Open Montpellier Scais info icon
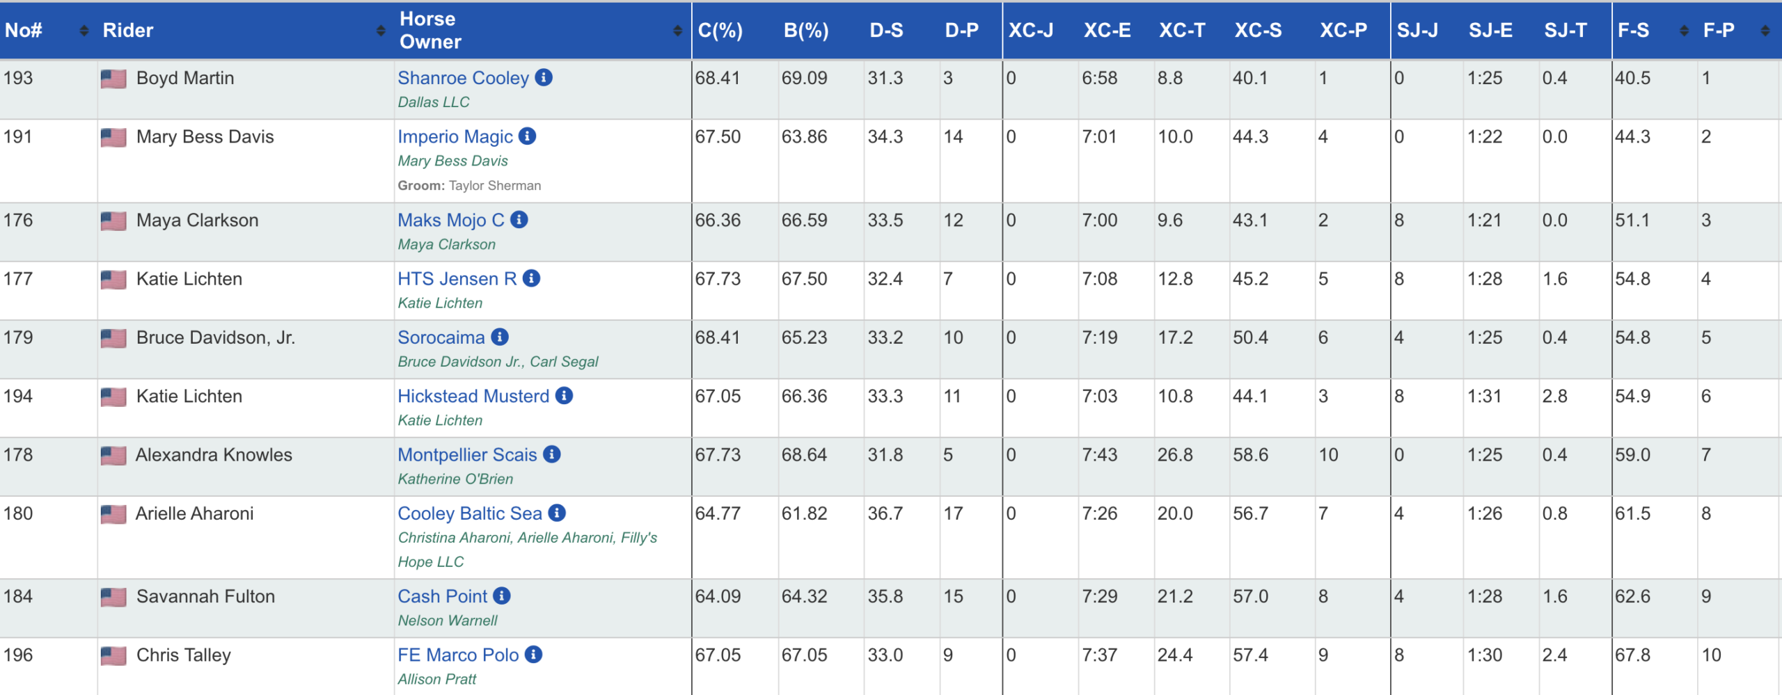Image resolution: width=1782 pixels, height=695 pixels. (x=552, y=454)
